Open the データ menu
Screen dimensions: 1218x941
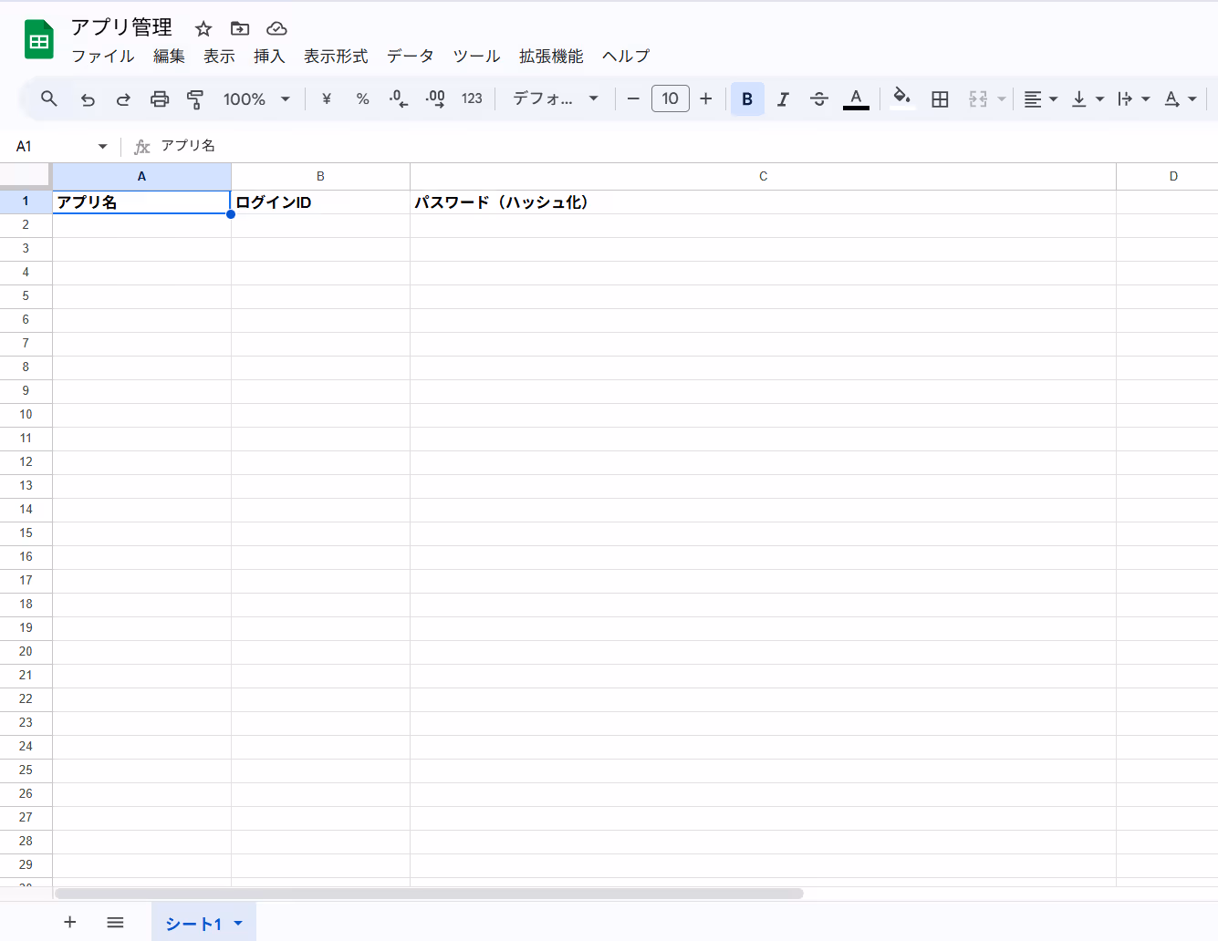click(411, 56)
